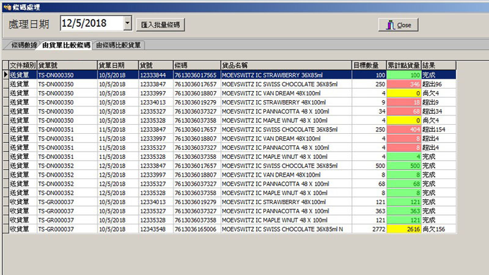Click the current row arrow indicator
Image resolution: width=489 pixels, height=275 pixels.
(6, 74)
